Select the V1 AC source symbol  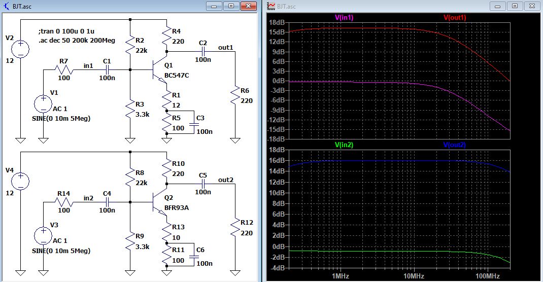[43, 103]
